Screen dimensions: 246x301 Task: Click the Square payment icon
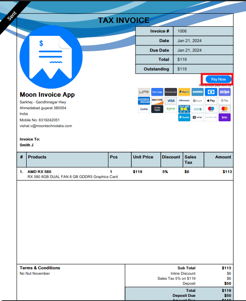pos(198,100)
